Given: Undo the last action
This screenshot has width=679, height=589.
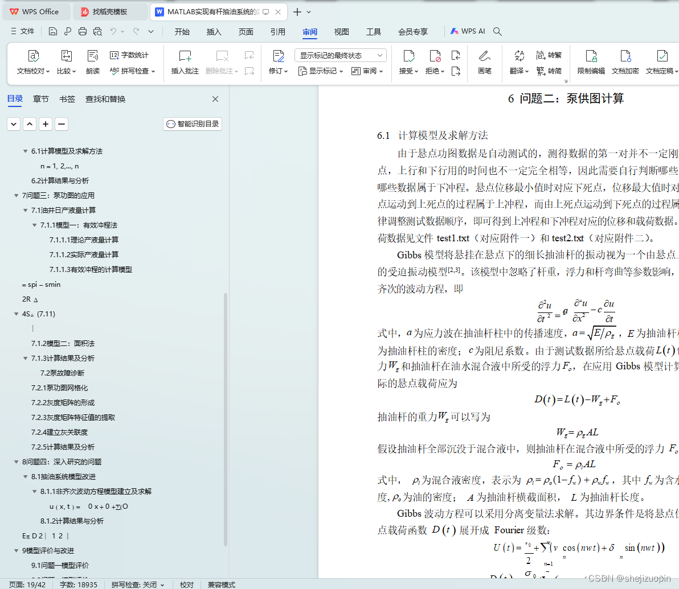Looking at the screenshot, I should [x=113, y=31].
